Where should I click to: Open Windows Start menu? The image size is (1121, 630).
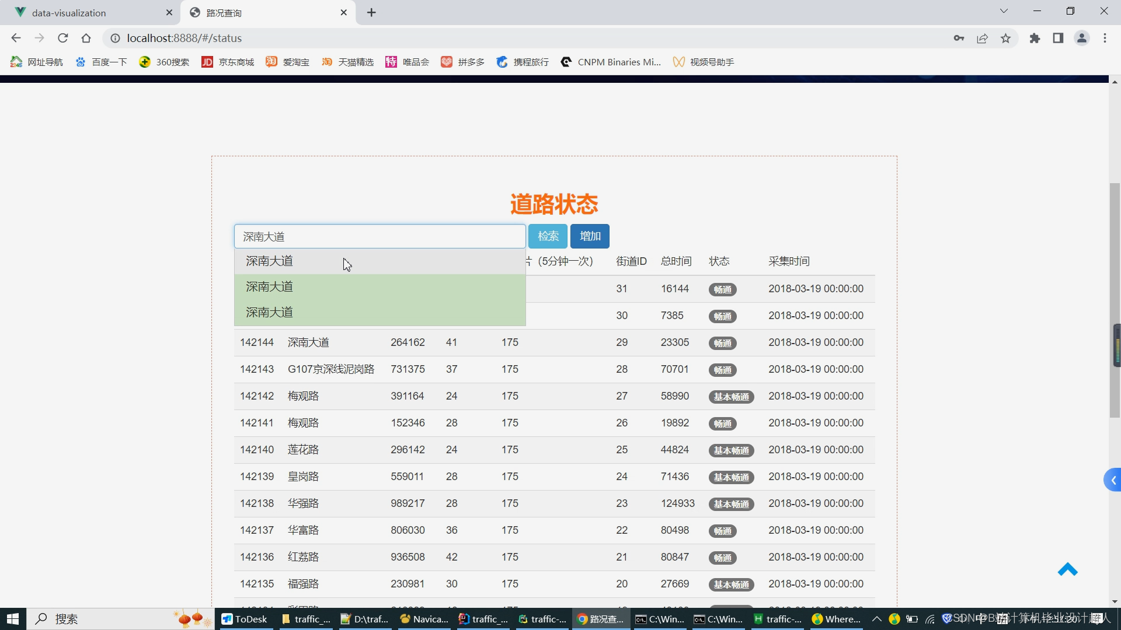pyautogui.click(x=13, y=619)
